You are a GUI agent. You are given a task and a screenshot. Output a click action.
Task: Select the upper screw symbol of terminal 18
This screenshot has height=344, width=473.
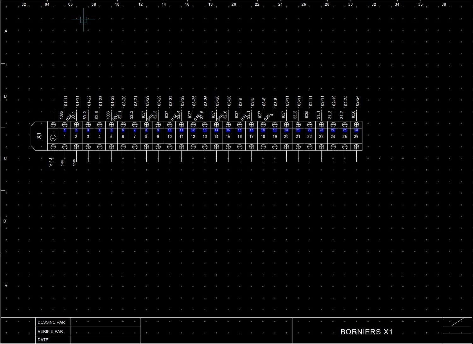(263, 125)
